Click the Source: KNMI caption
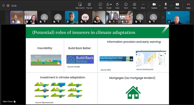The image size is (194, 105). 106,70
